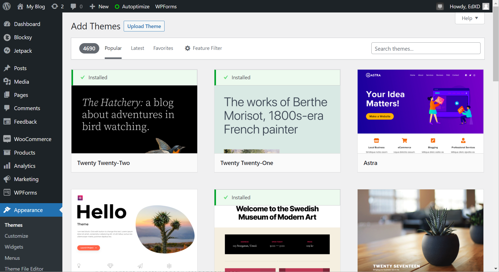Open the notifications icon near Howdy
499x272 pixels.
pyautogui.click(x=440, y=6)
